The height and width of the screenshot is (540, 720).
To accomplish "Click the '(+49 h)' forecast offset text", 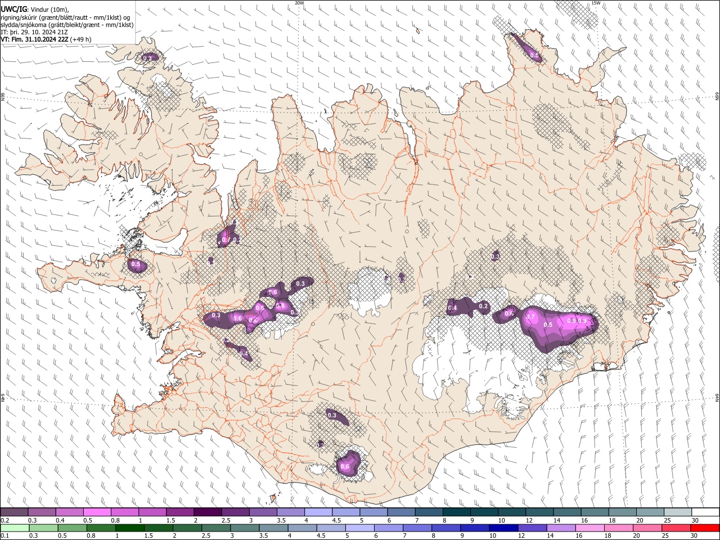I will click(81, 39).
